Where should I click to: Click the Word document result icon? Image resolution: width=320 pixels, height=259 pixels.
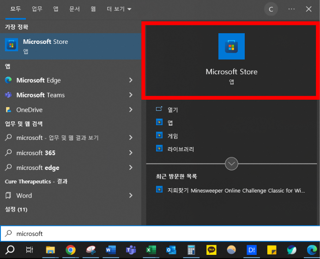(8, 195)
